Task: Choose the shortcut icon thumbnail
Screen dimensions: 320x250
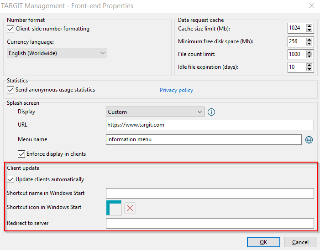Action: point(114,208)
